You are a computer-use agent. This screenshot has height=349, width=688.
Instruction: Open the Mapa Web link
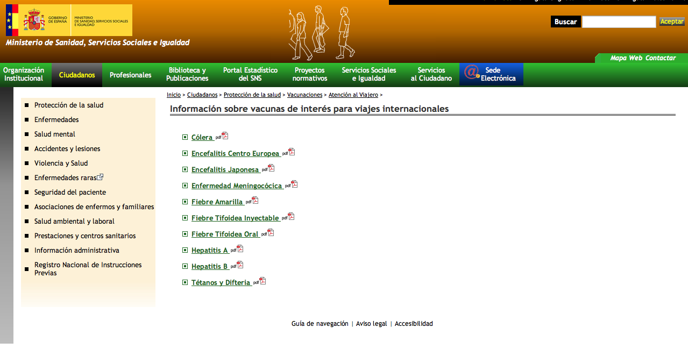tap(626, 58)
